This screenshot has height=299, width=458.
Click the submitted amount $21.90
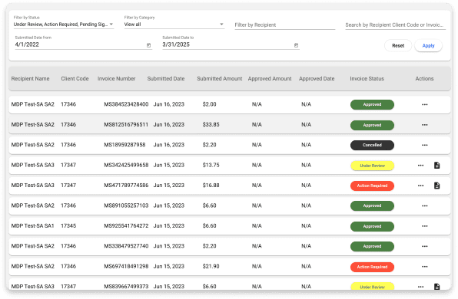(211, 266)
